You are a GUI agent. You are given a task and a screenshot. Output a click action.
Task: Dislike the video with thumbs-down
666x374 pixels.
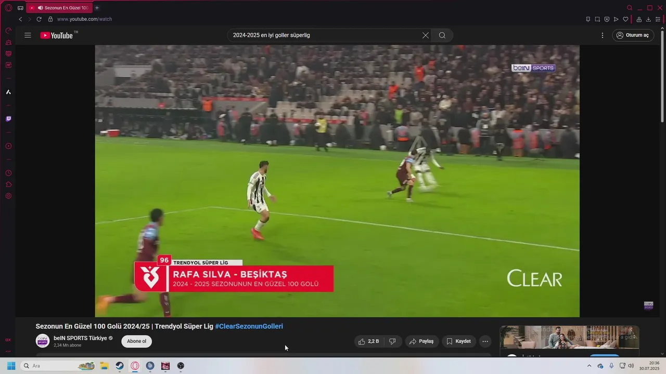coord(393,341)
